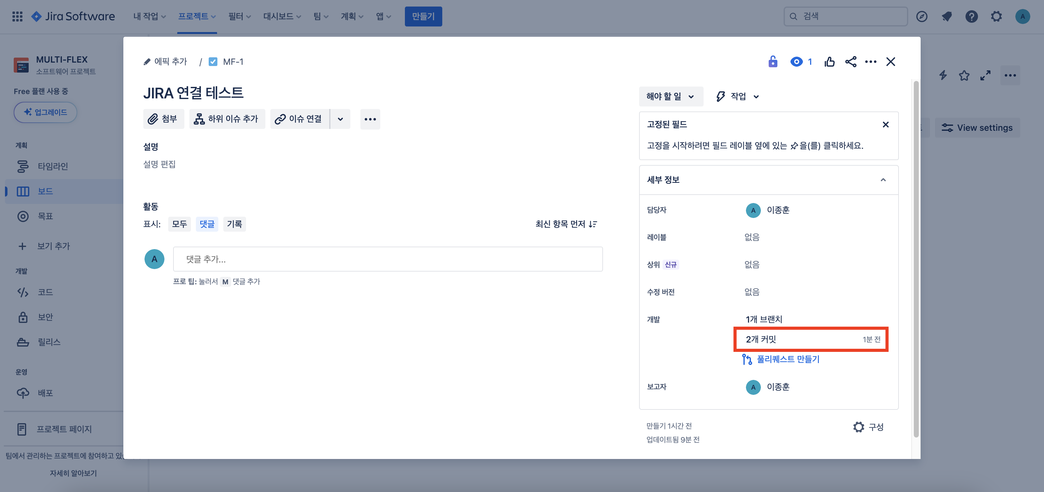Open issue actions three-dot menu in dialog header
Image resolution: width=1044 pixels, height=492 pixels.
(x=871, y=62)
